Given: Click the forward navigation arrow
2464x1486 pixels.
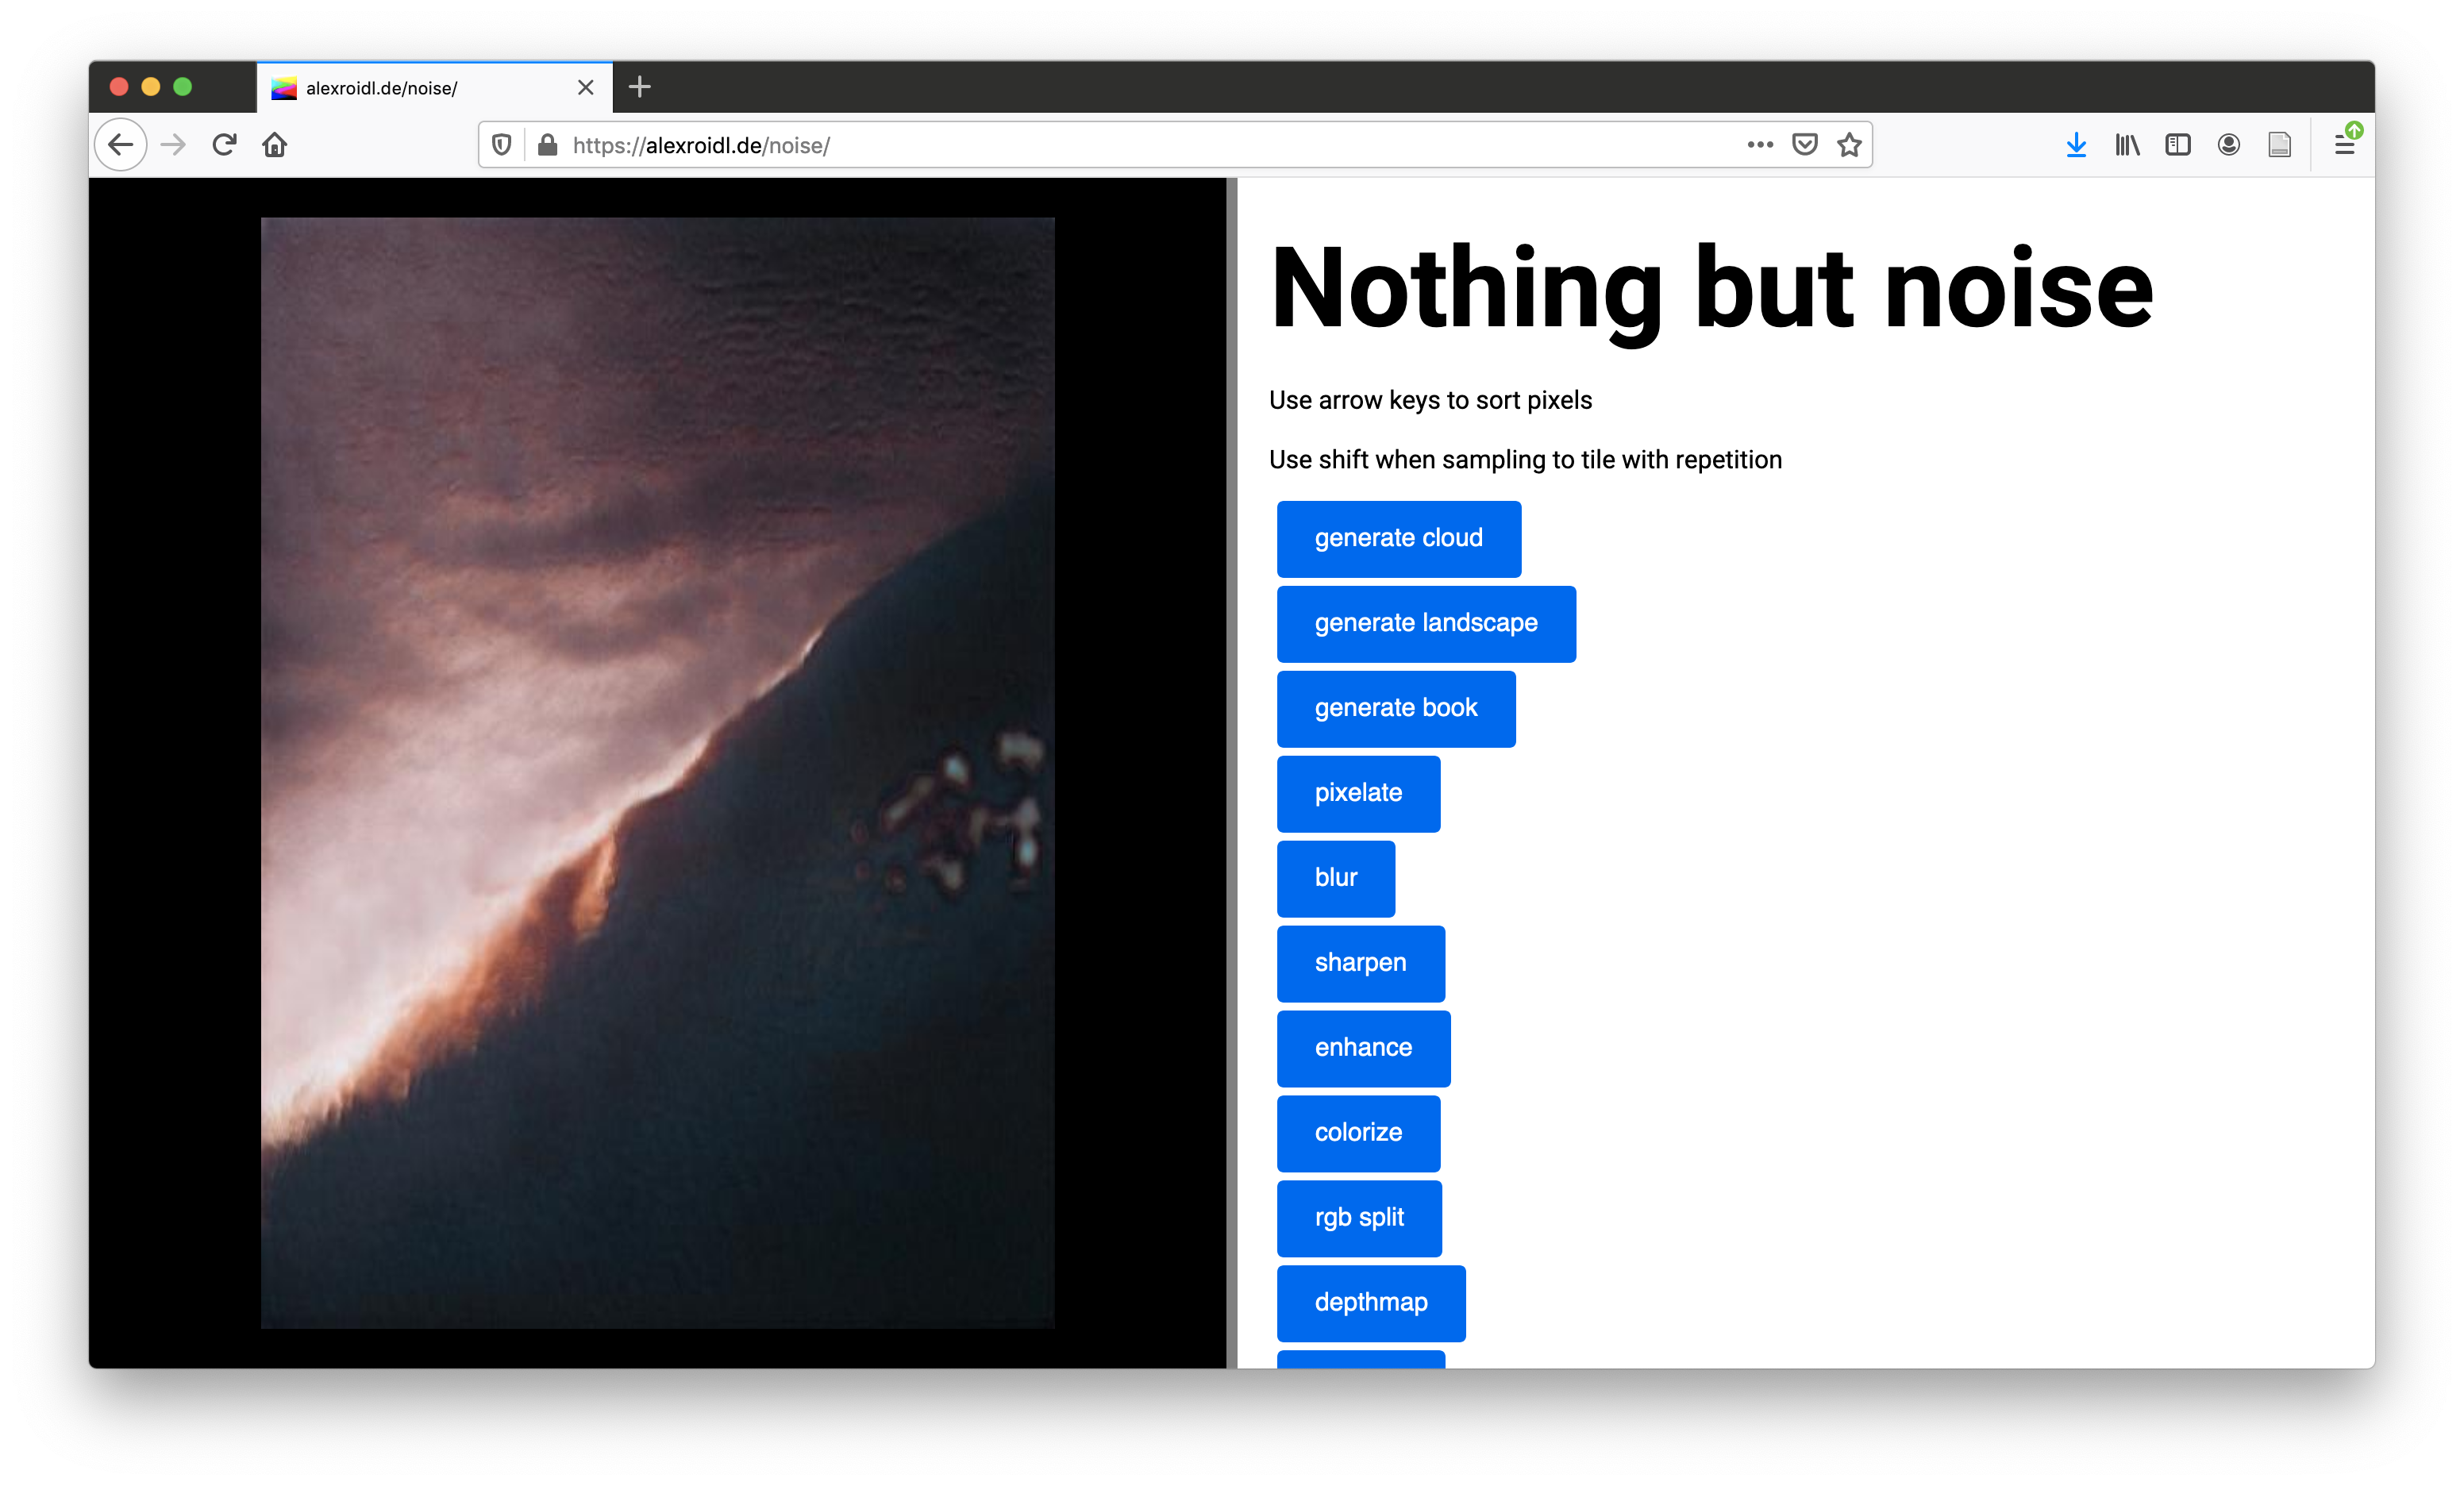Looking at the screenshot, I should tap(173, 145).
